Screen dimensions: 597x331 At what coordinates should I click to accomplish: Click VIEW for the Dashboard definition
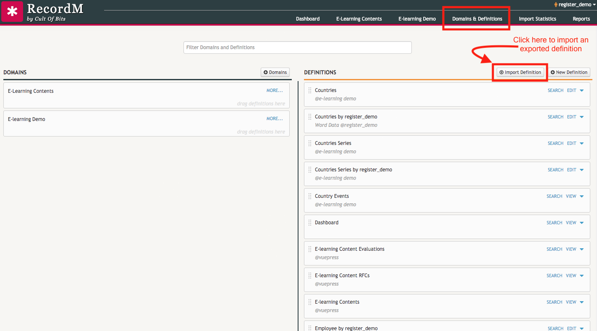[571, 223]
